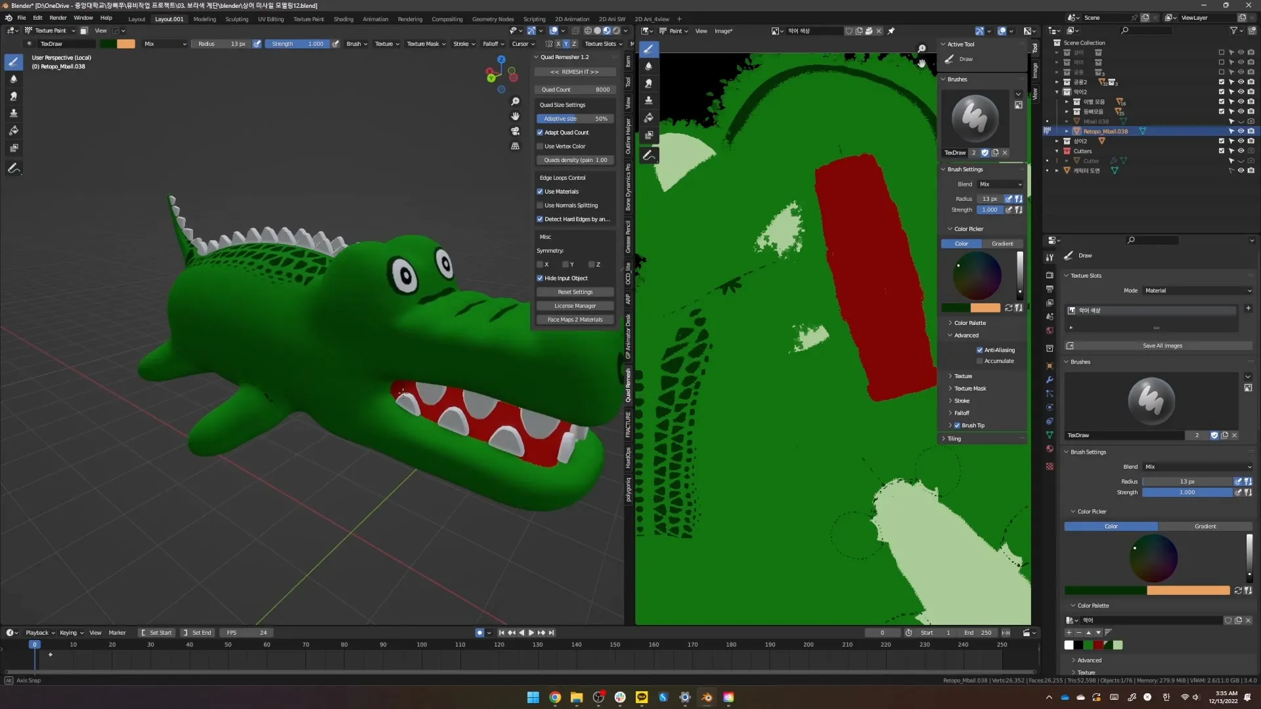Click the zoom magnifier in image editor
This screenshot has height=709, width=1261.
tap(921, 49)
